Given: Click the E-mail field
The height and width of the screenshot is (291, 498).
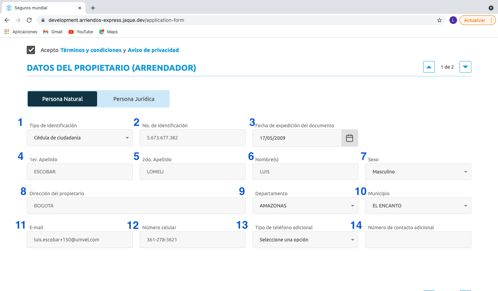Looking at the screenshot, I should pos(80,240).
